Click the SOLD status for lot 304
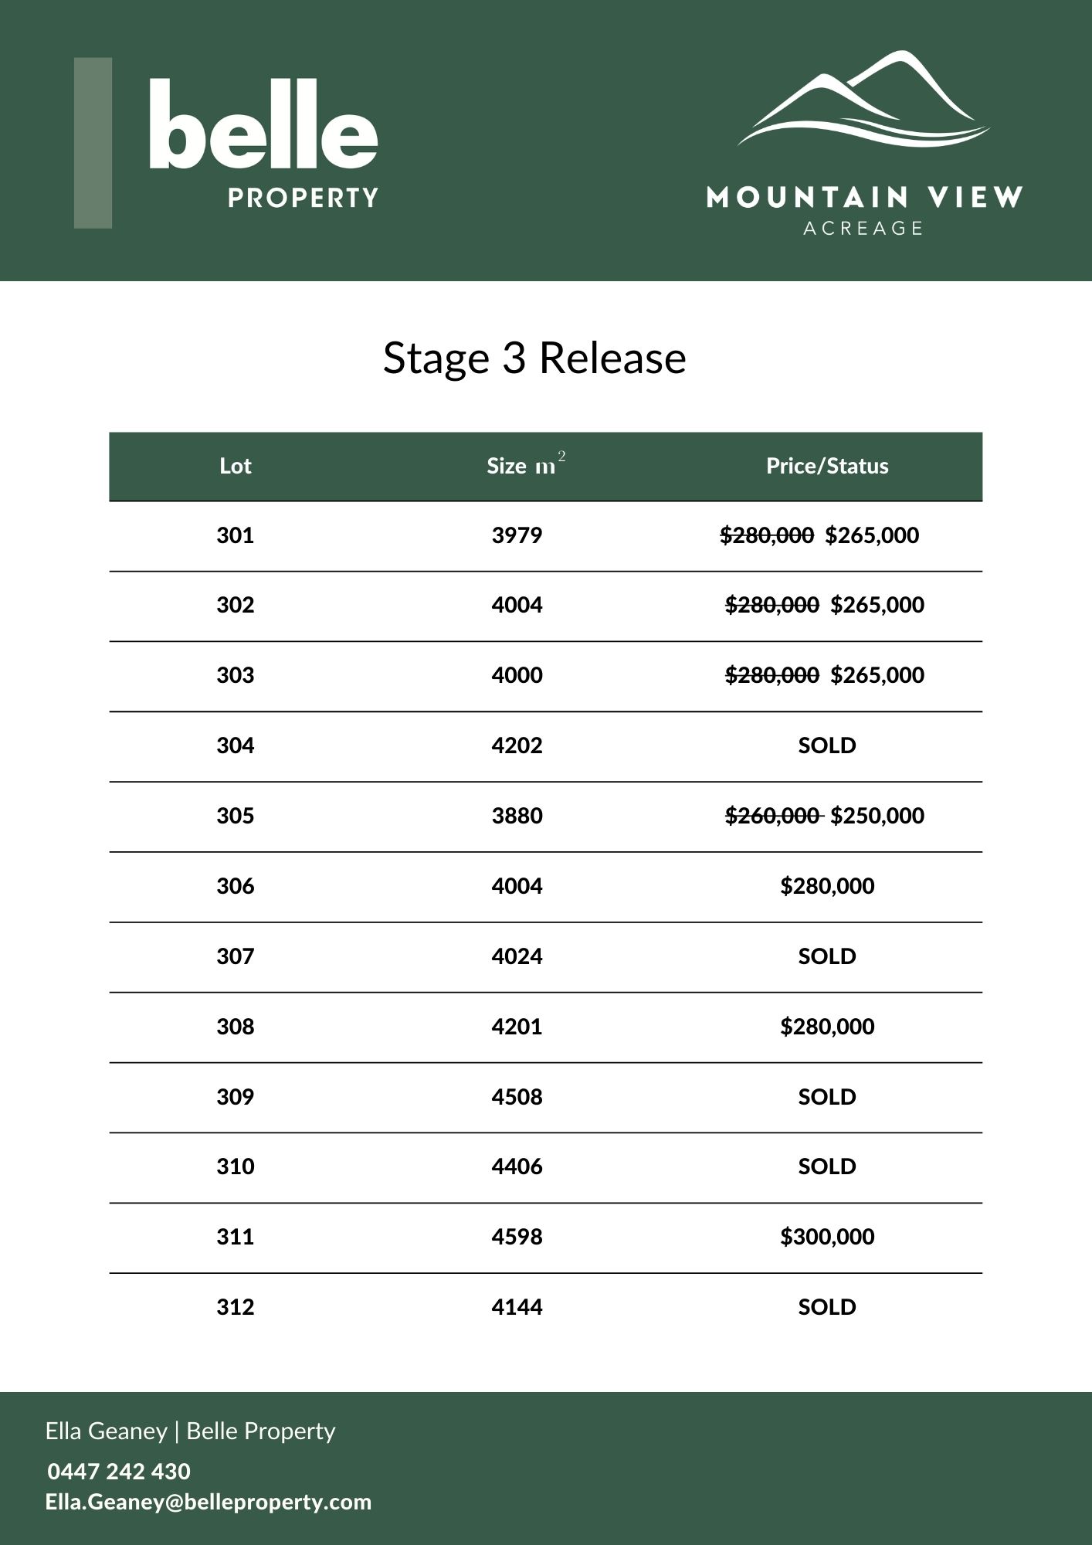The height and width of the screenshot is (1545, 1092). [x=827, y=745]
